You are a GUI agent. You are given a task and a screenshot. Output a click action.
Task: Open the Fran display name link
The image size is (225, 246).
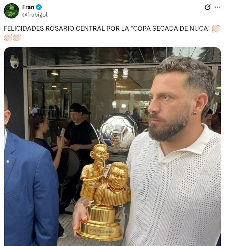(28, 7)
